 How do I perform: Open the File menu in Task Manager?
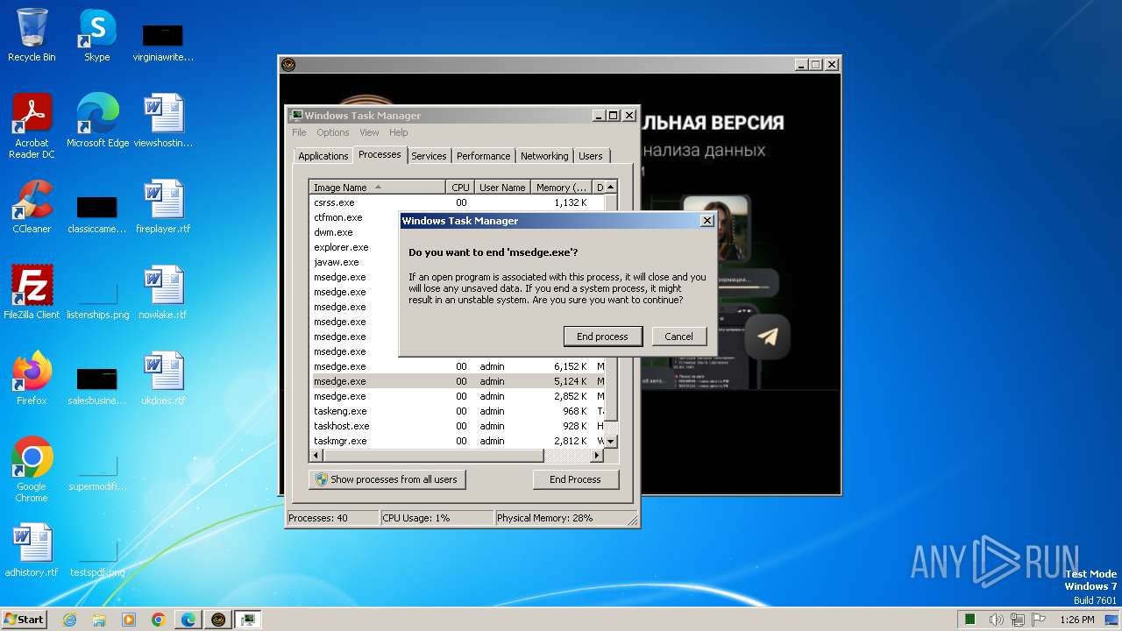[x=299, y=132]
